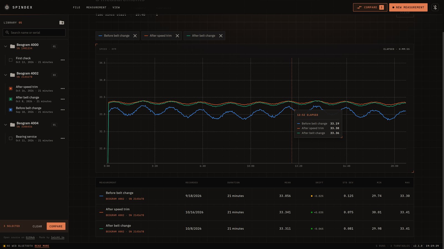Click the Bluetooth disabled icon
The width and height of the screenshot is (444, 249).
(435, 7)
